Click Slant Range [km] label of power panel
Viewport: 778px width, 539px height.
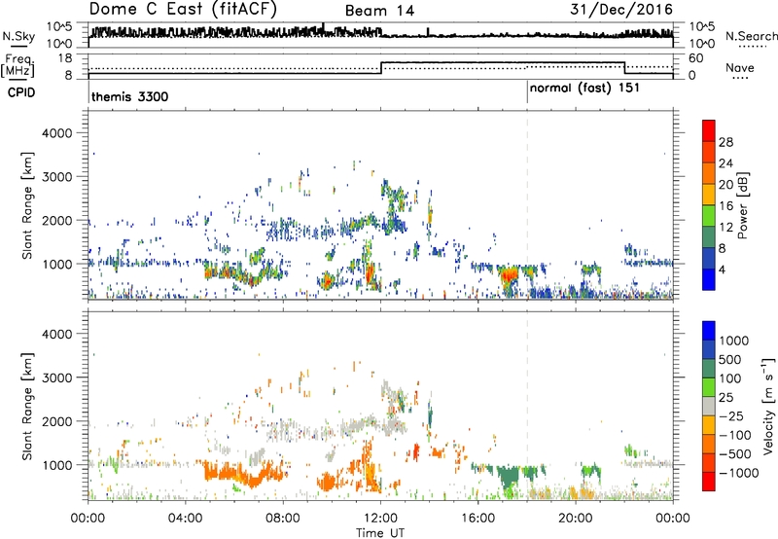point(27,205)
